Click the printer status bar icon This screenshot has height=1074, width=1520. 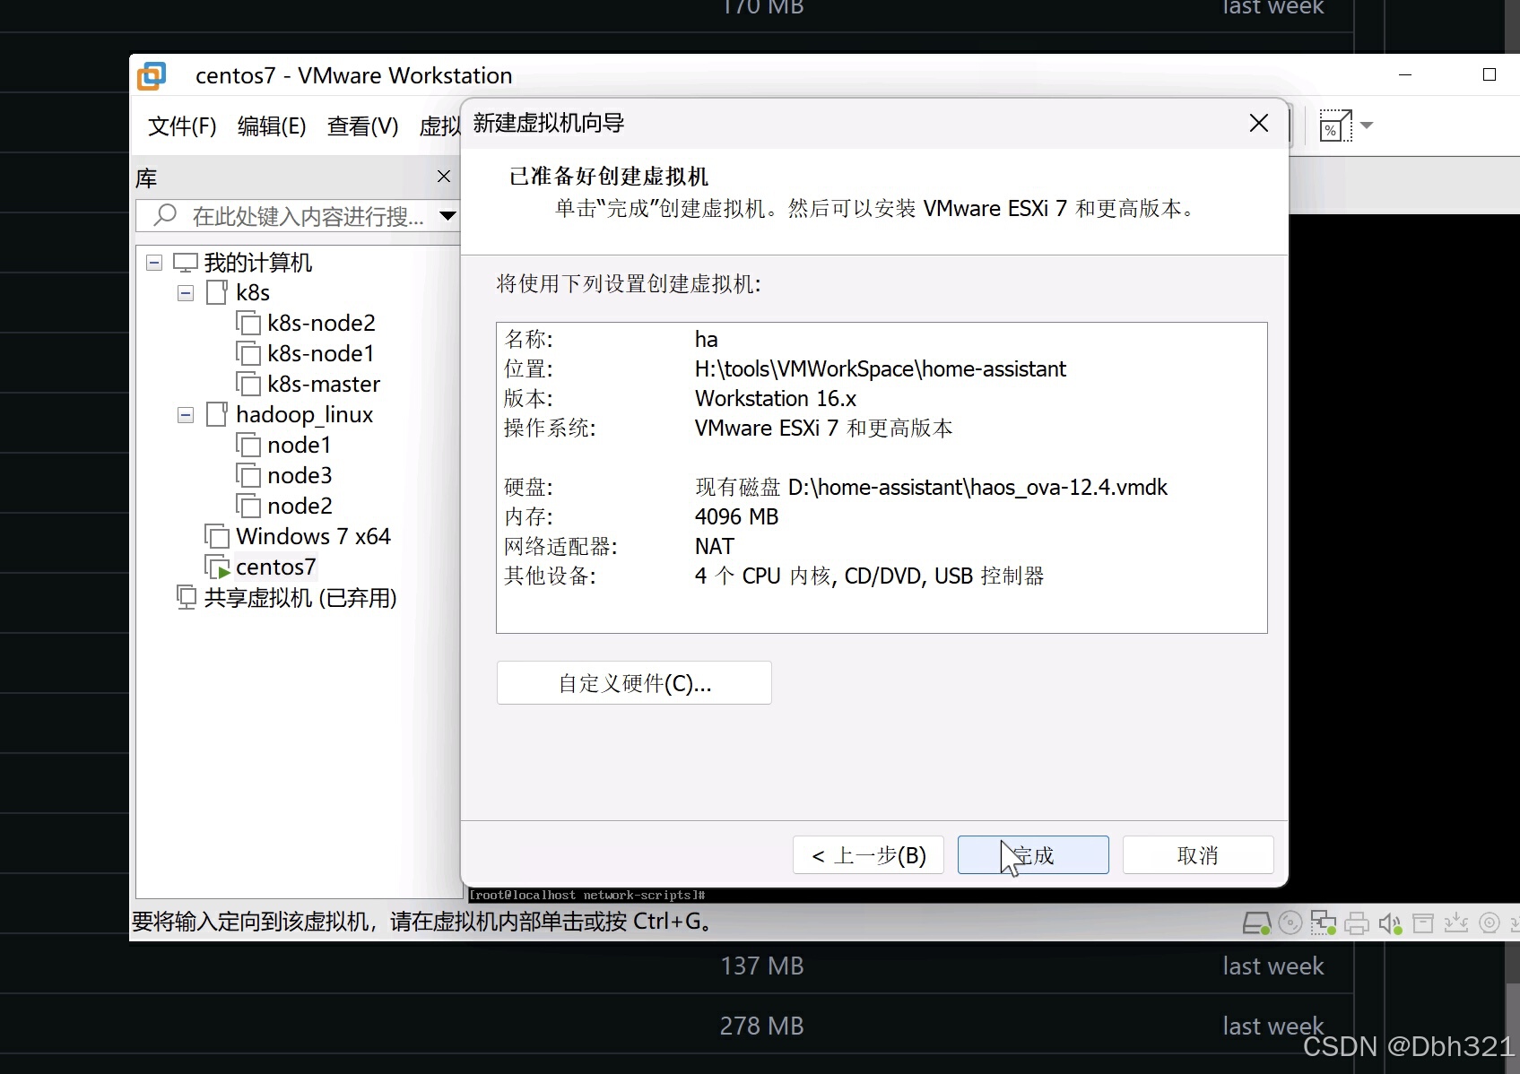point(1356,922)
